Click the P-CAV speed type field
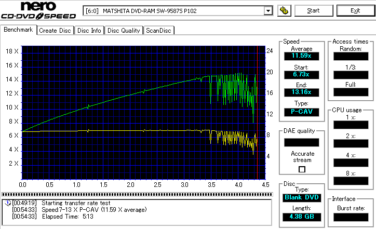 point(301,111)
